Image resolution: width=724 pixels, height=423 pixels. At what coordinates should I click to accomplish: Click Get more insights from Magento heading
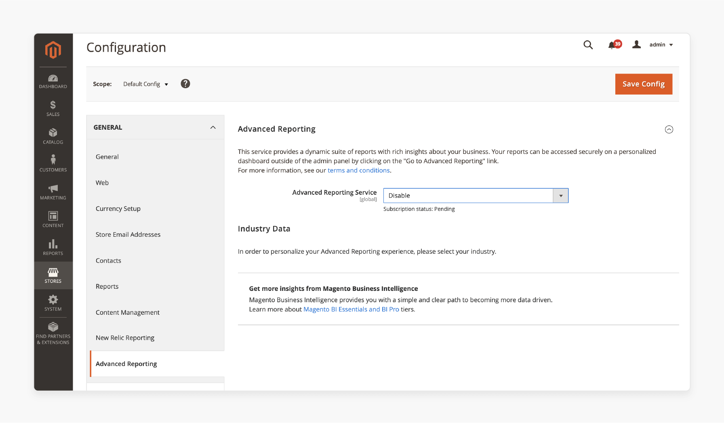coord(333,288)
